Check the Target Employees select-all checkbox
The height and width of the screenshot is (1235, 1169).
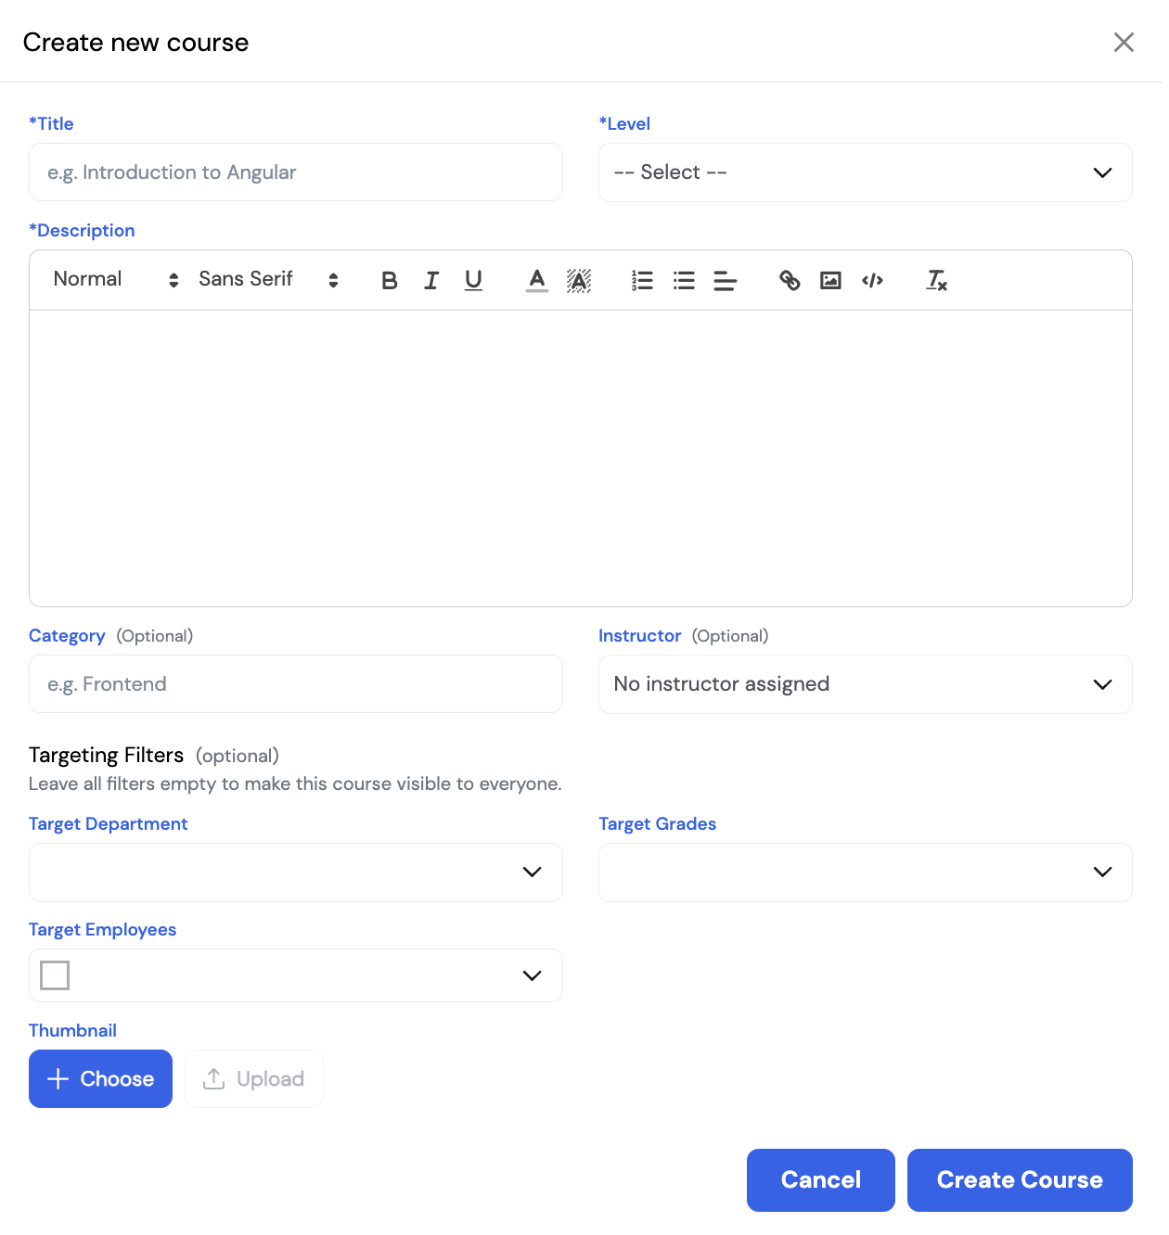point(55,975)
